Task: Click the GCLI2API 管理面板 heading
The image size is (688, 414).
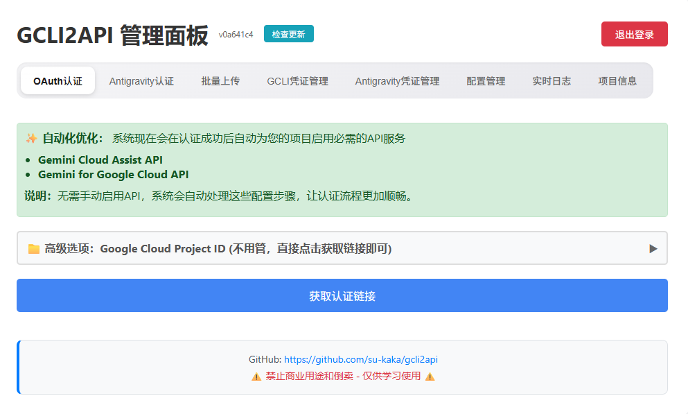Action: click(113, 35)
